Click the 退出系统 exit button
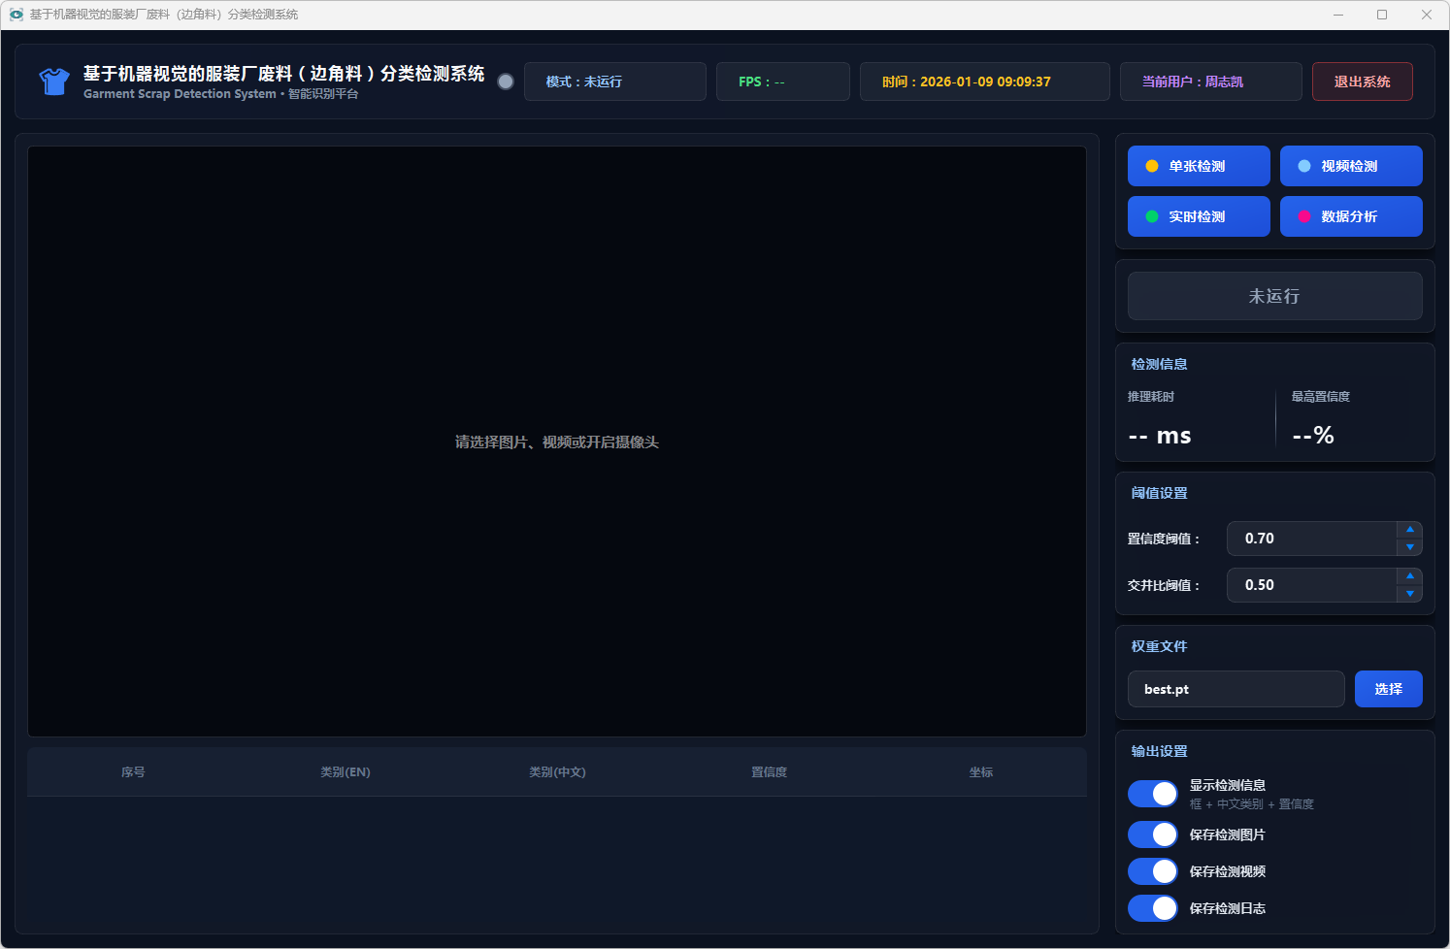The image size is (1450, 949). (1362, 82)
